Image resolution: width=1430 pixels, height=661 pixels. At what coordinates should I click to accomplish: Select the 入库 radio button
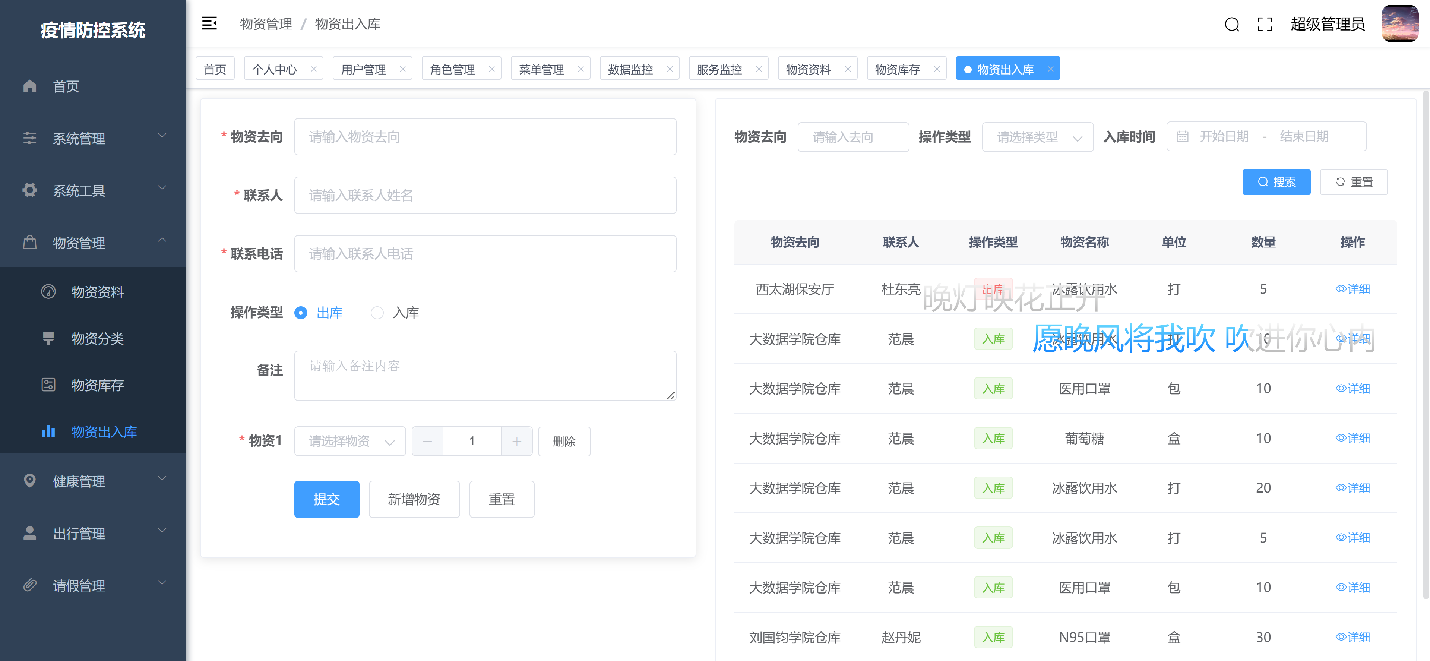coord(377,313)
